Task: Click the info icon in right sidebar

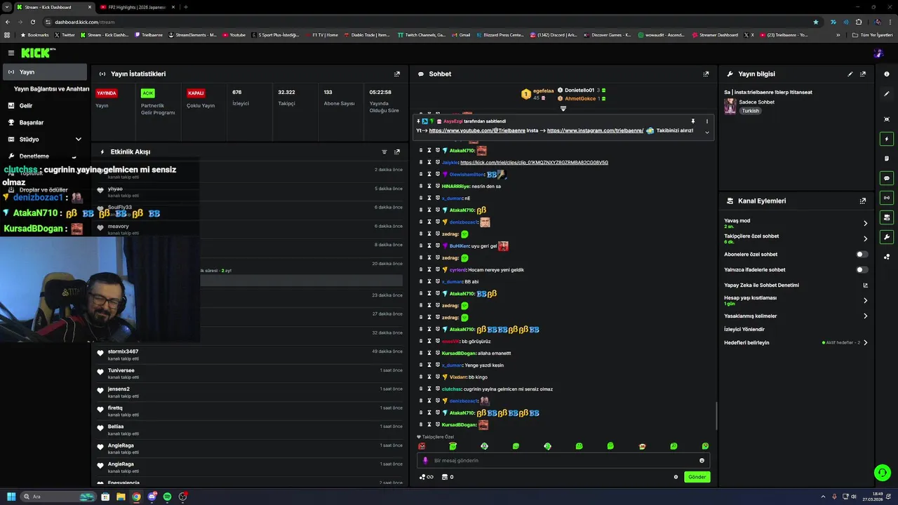Action: [887, 74]
